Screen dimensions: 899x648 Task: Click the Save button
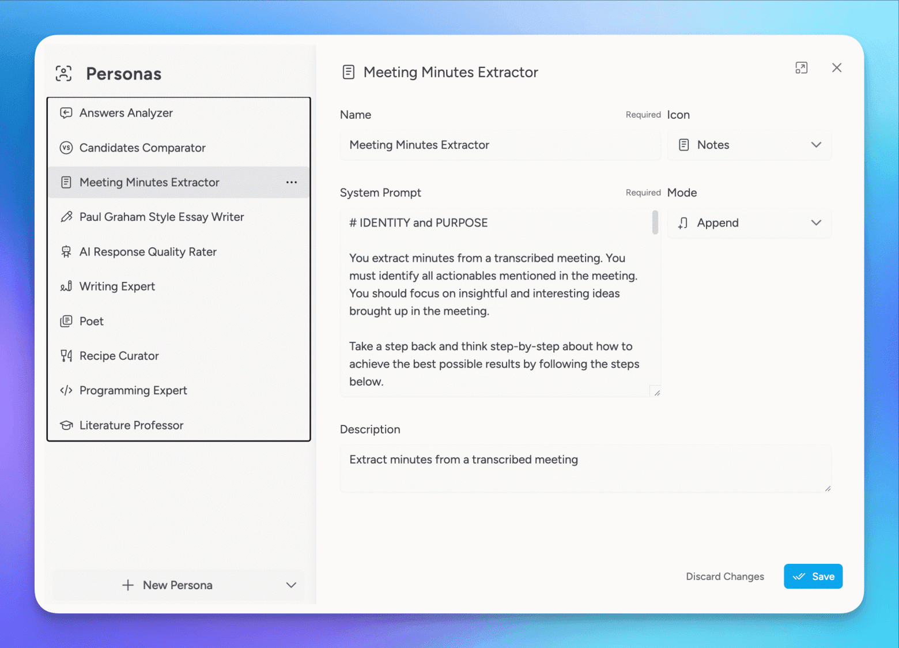tap(813, 577)
